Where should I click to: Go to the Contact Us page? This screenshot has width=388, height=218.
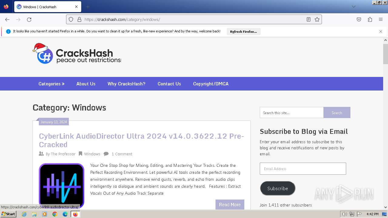[x=169, y=84]
